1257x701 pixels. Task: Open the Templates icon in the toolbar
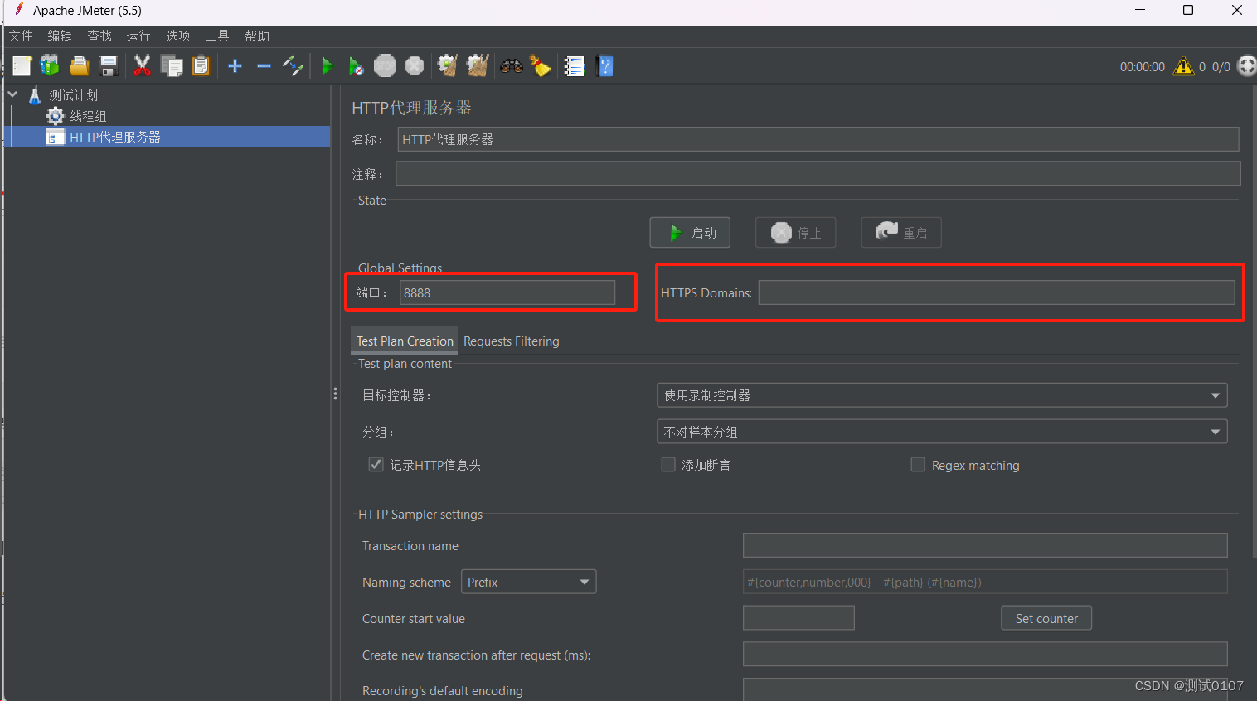coord(51,66)
